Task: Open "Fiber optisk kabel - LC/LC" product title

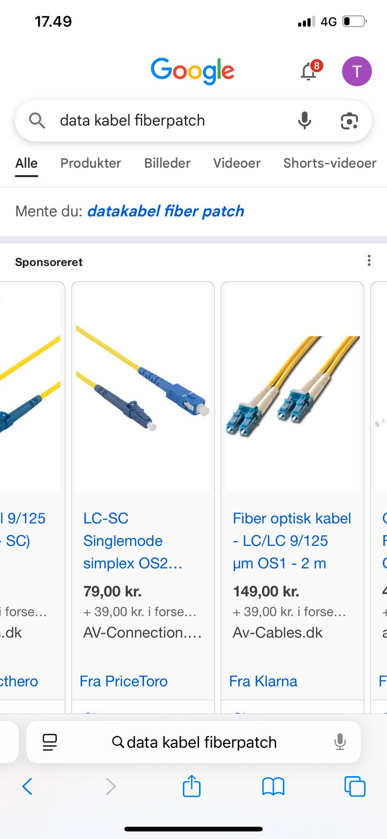Action: point(292,541)
